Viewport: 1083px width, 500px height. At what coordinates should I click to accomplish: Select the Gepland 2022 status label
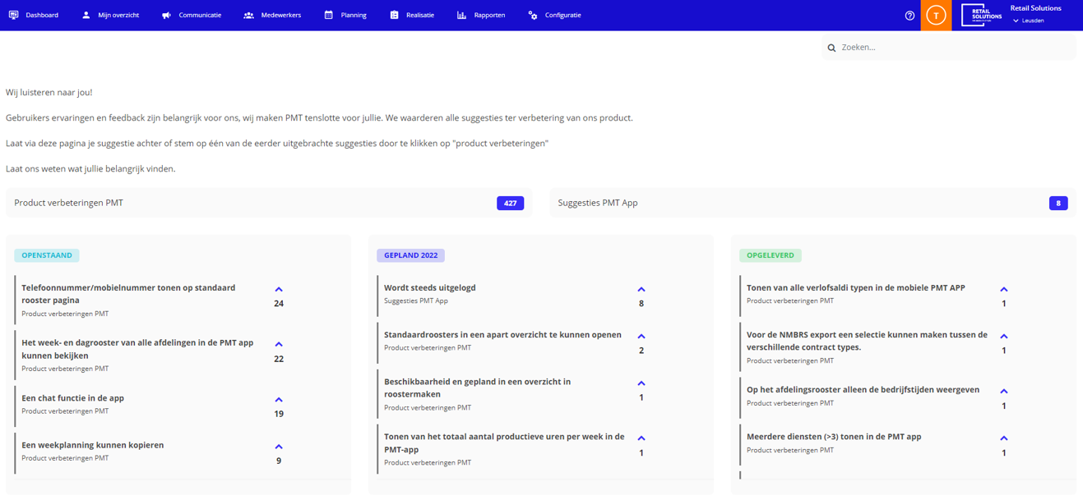coord(410,255)
